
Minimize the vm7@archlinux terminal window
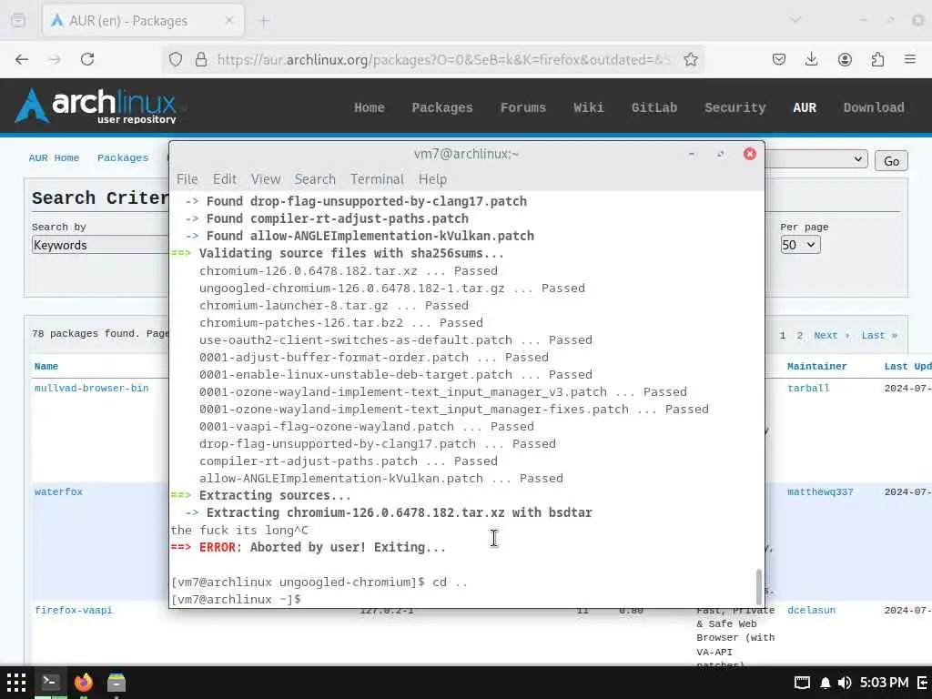692,154
